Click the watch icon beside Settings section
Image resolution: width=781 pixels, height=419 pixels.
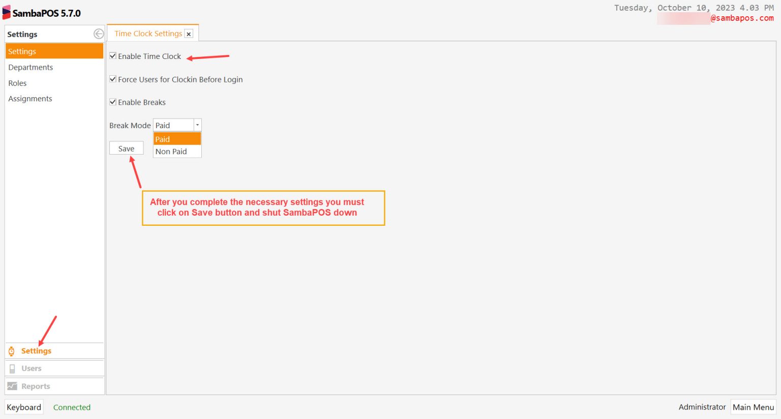(x=11, y=350)
